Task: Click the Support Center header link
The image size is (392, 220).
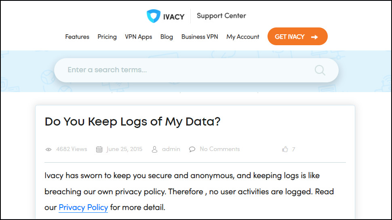Action: pos(221,16)
